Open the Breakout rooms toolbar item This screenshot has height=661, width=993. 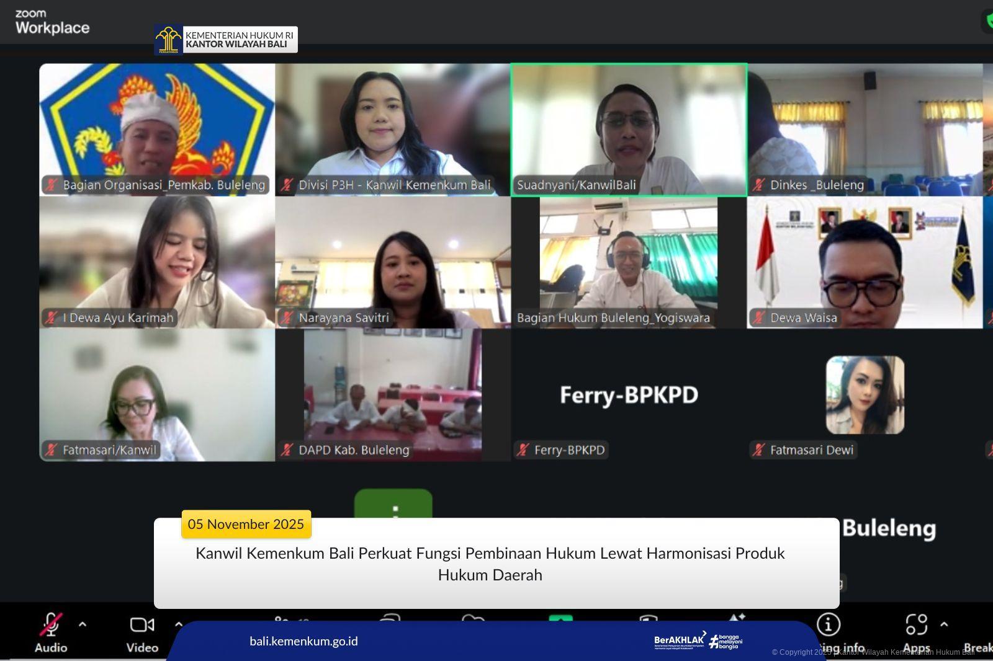point(978,647)
